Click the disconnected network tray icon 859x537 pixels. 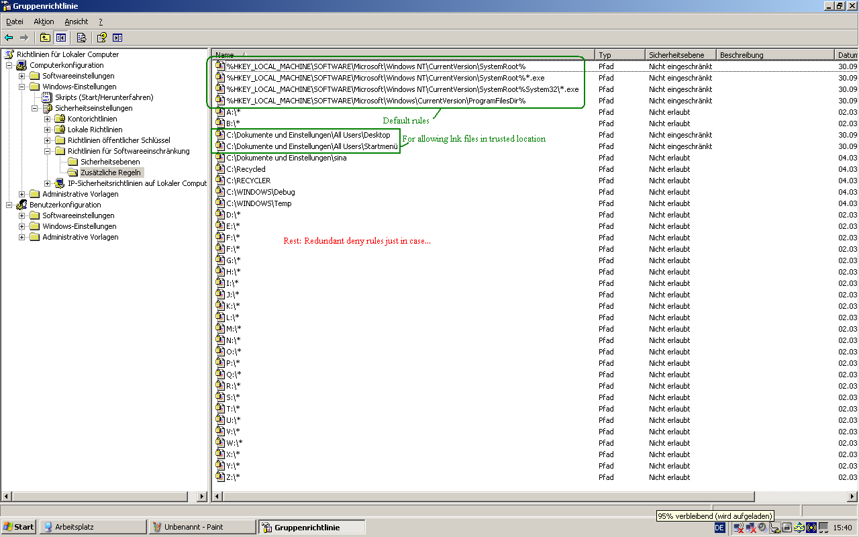pos(750,528)
